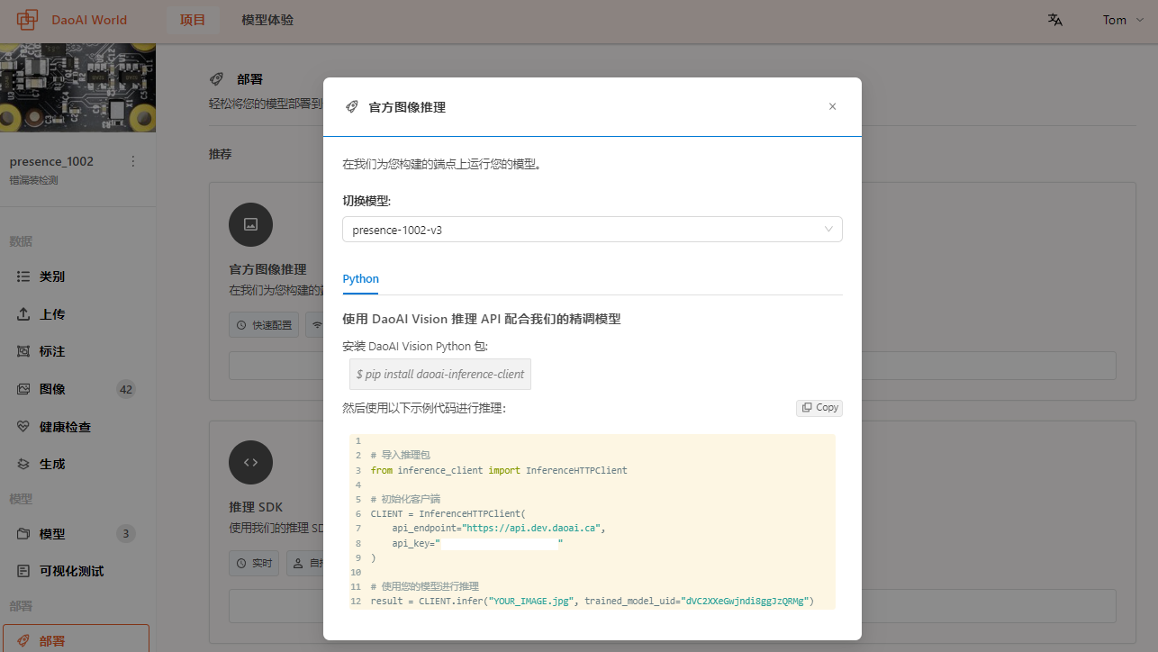Open the presence_1002 project options menu
The height and width of the screenshot is (652, 1158).
[133, 162]
